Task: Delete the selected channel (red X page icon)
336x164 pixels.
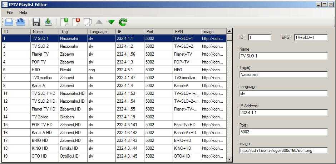Action: 76,22
